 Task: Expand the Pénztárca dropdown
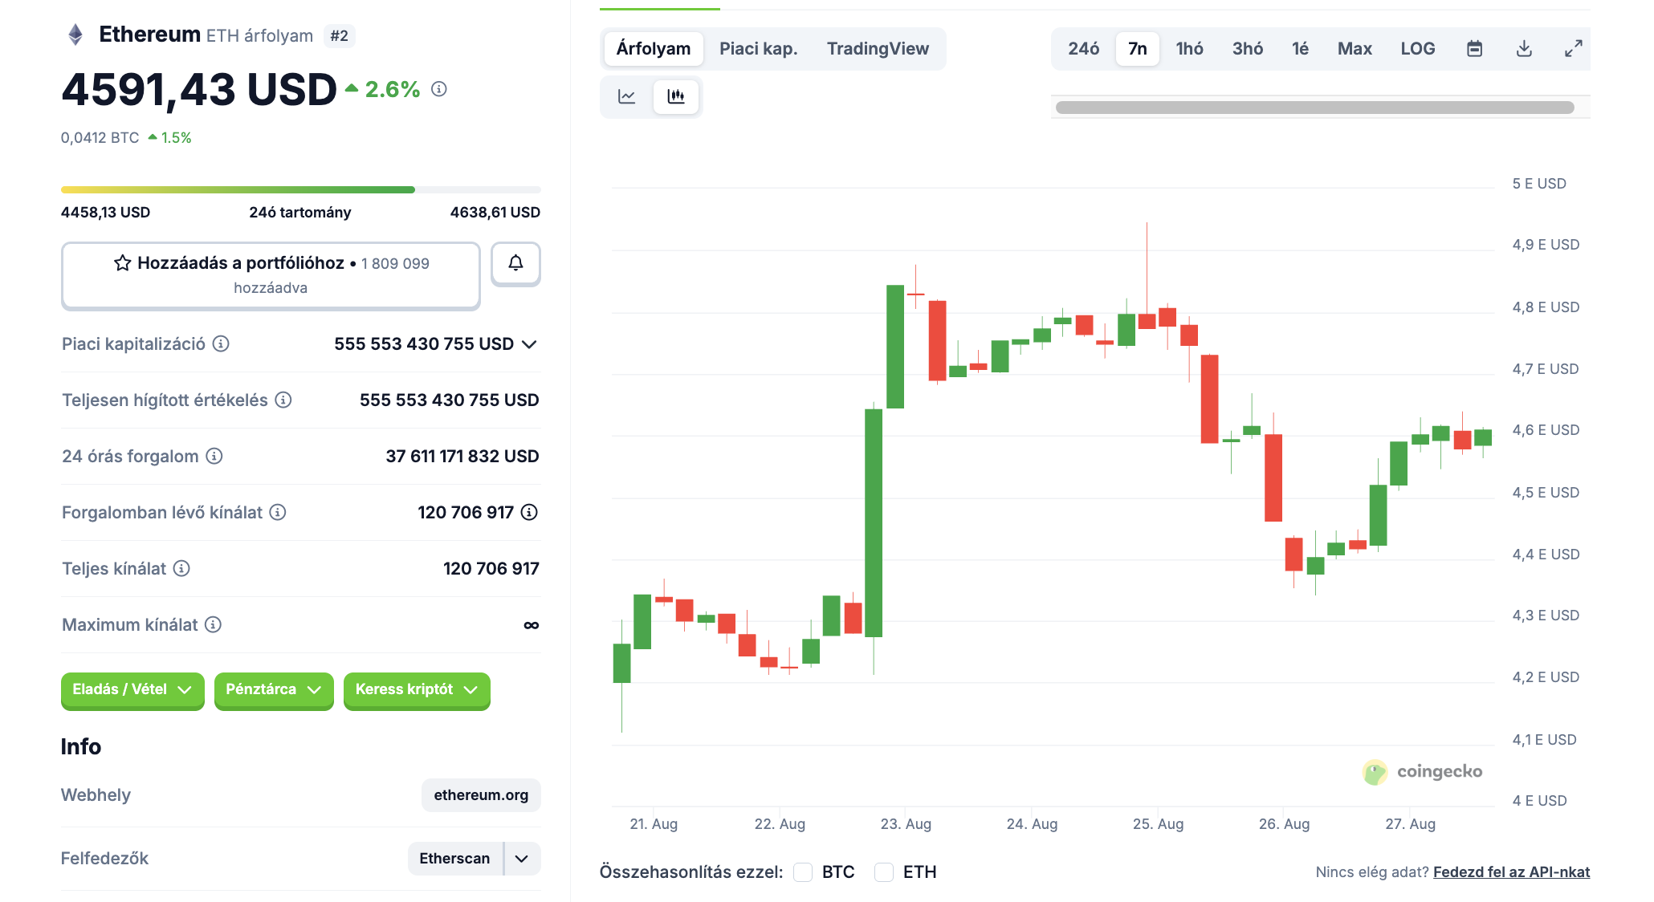coord(273,689)
